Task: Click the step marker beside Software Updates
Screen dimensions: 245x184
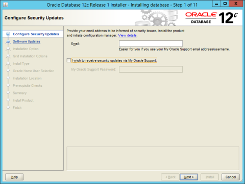Action: pos(8,42)
